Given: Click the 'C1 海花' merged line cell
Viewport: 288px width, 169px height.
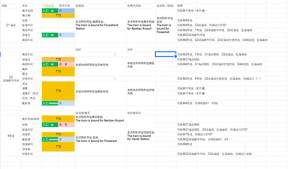Looking at the screenshot, I should [x=11, y=25].
